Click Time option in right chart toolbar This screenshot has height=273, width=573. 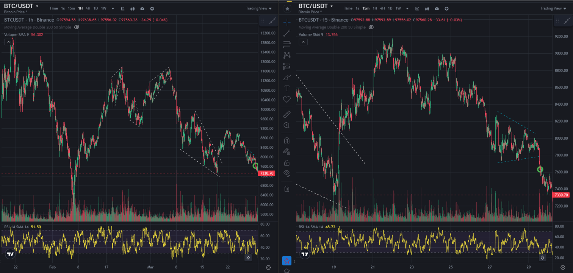[348, 8]
